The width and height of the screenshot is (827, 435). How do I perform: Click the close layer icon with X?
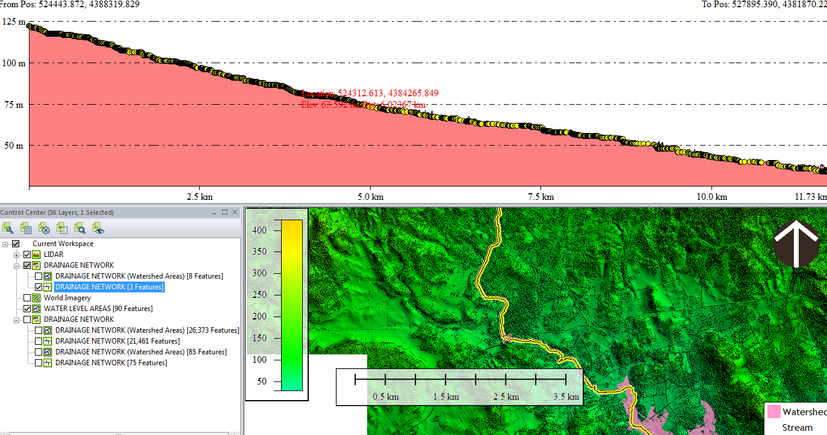pyautogui.click(x=44, y=228)
